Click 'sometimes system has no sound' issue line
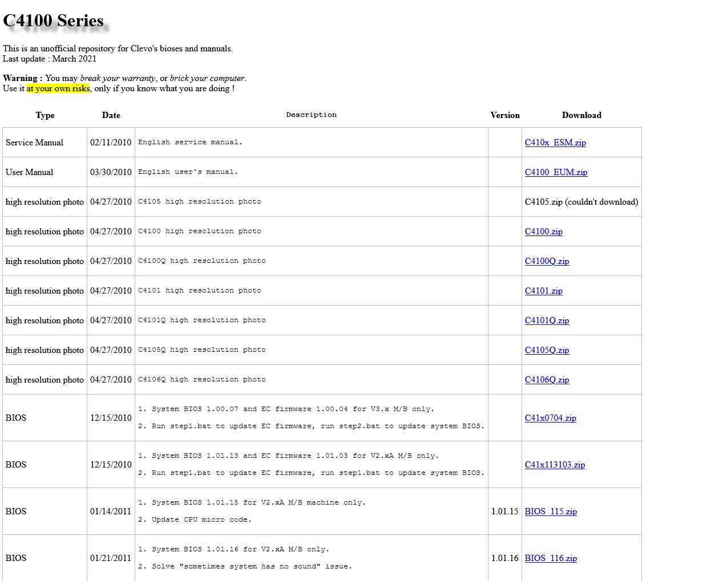 245,566
